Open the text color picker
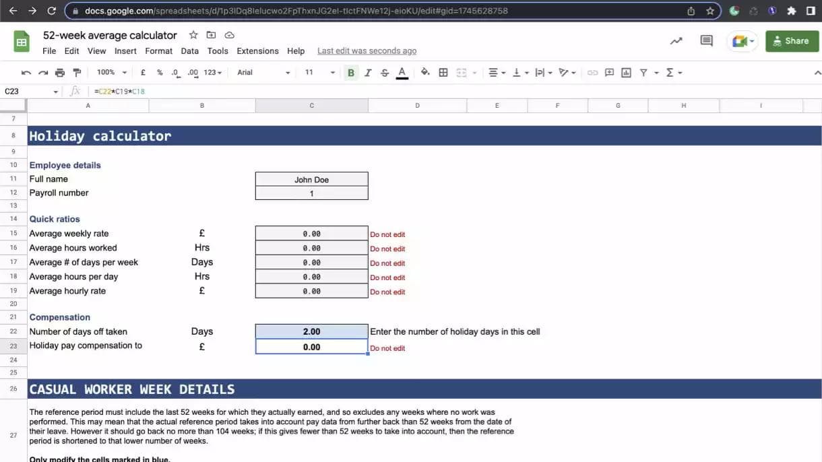Screen dimensions: 822x462 (402, 73)
